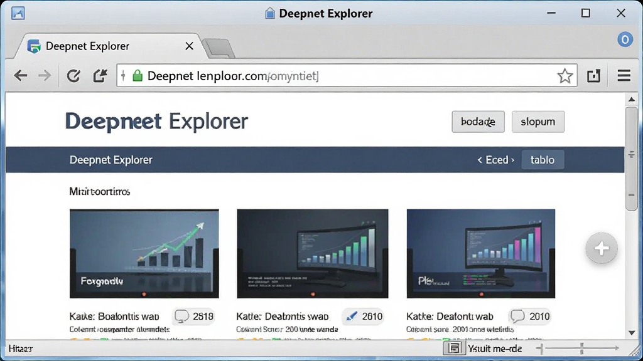Open the Forgeadle chart thumbnail

[x=144, y=253]
